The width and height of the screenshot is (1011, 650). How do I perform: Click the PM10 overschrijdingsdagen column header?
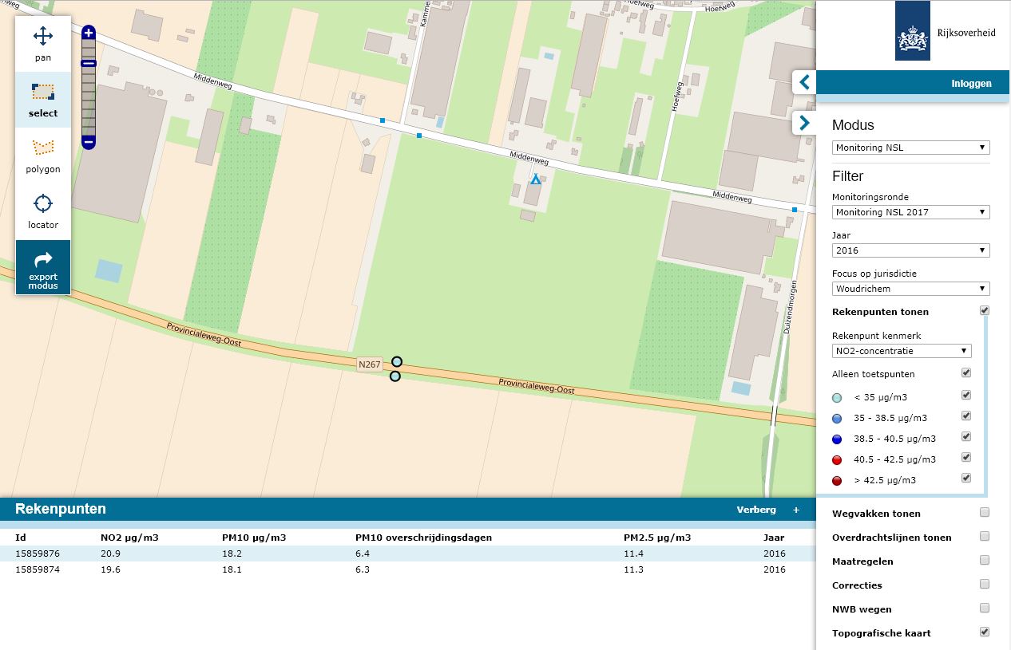pos(423,538)
